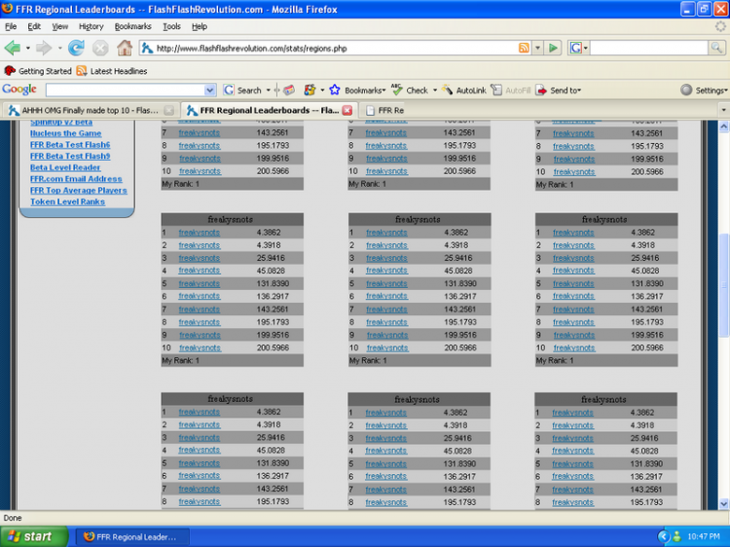This screenshot has height=547, width=730.
Task: Close the FFR Regional Leaderboards tab
Action: click(347, 110)
